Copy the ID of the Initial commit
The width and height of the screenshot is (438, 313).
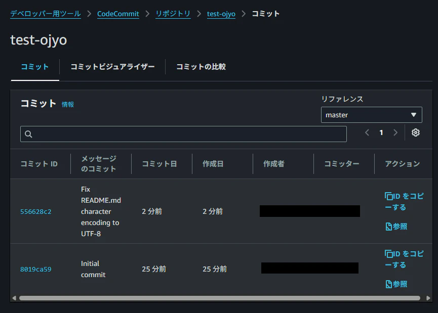pos(403,259)
